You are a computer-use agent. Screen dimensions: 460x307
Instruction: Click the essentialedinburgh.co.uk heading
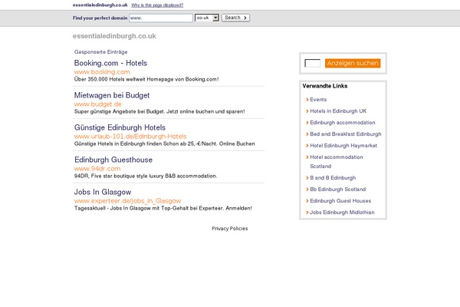click(114, 36)
